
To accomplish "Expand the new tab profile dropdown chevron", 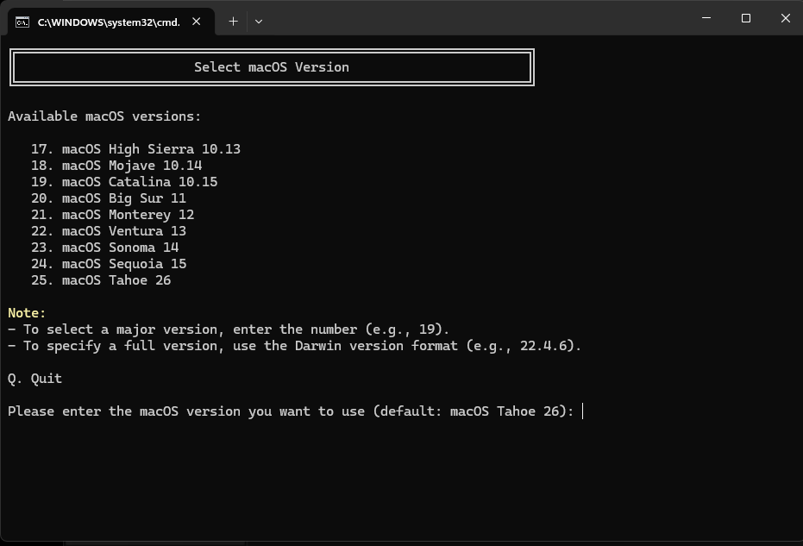I will click(x=259, y=22).
